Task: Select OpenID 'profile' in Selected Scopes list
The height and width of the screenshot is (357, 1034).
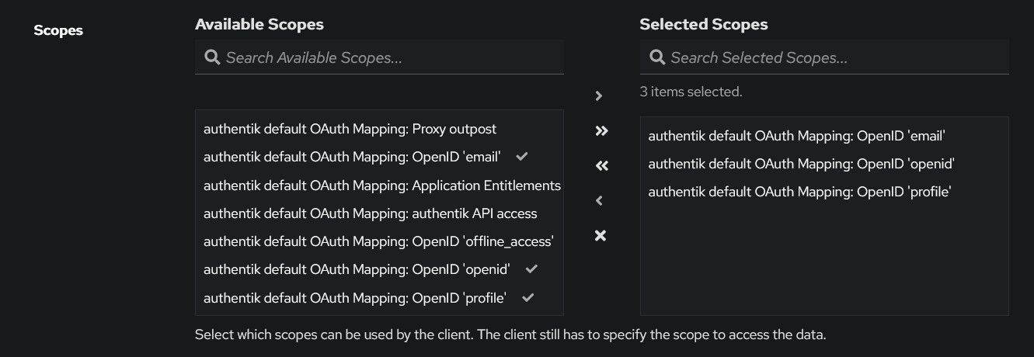Action: [x=799, y=192]
